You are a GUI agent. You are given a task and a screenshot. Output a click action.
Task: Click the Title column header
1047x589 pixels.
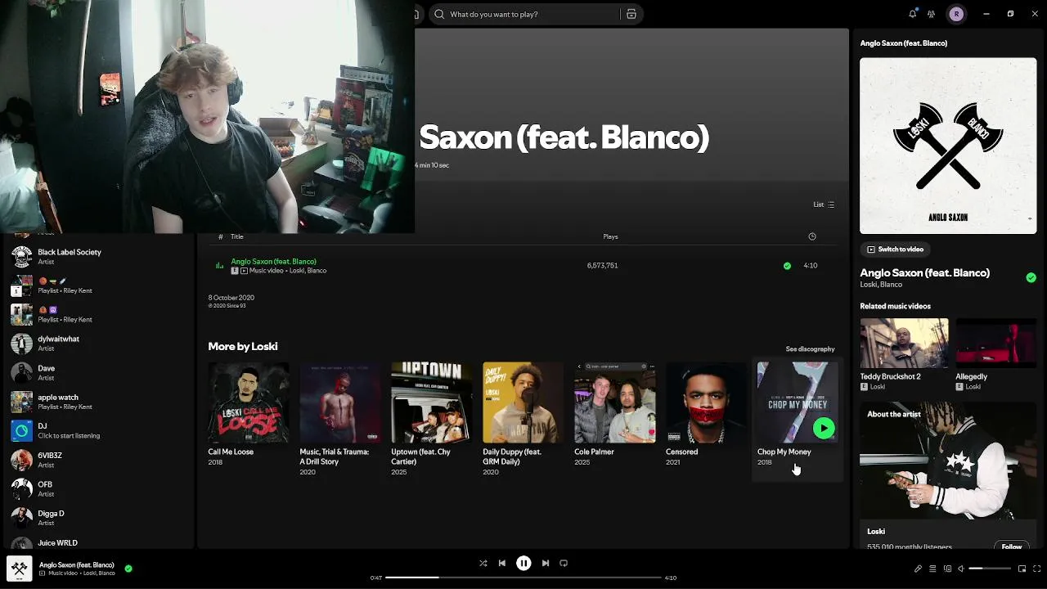coord(236,236)
